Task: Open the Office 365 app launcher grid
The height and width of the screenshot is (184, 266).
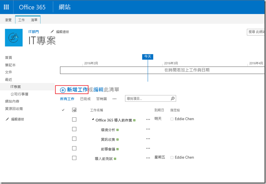Action: coord(6,7)
